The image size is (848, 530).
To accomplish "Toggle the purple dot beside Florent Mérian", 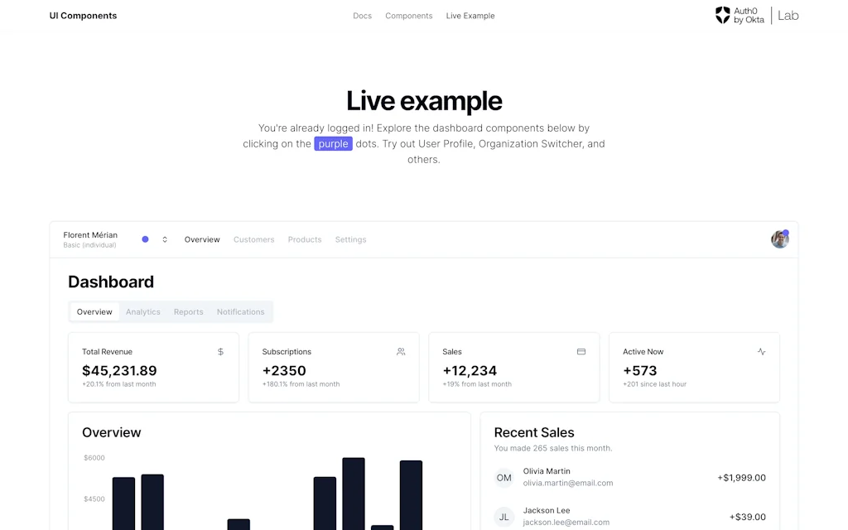I will pyautogui.click(x=144, y=238).
